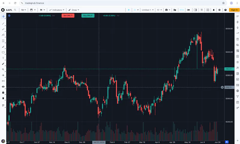Open the 1D interval dropdown

[23, 10]
